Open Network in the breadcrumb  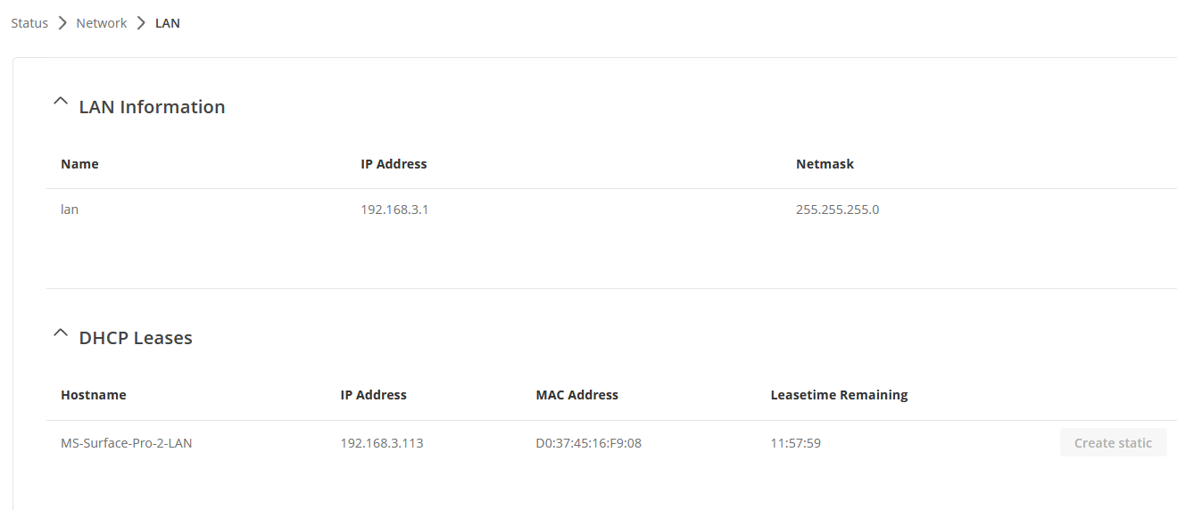click(x=102, y=23)
